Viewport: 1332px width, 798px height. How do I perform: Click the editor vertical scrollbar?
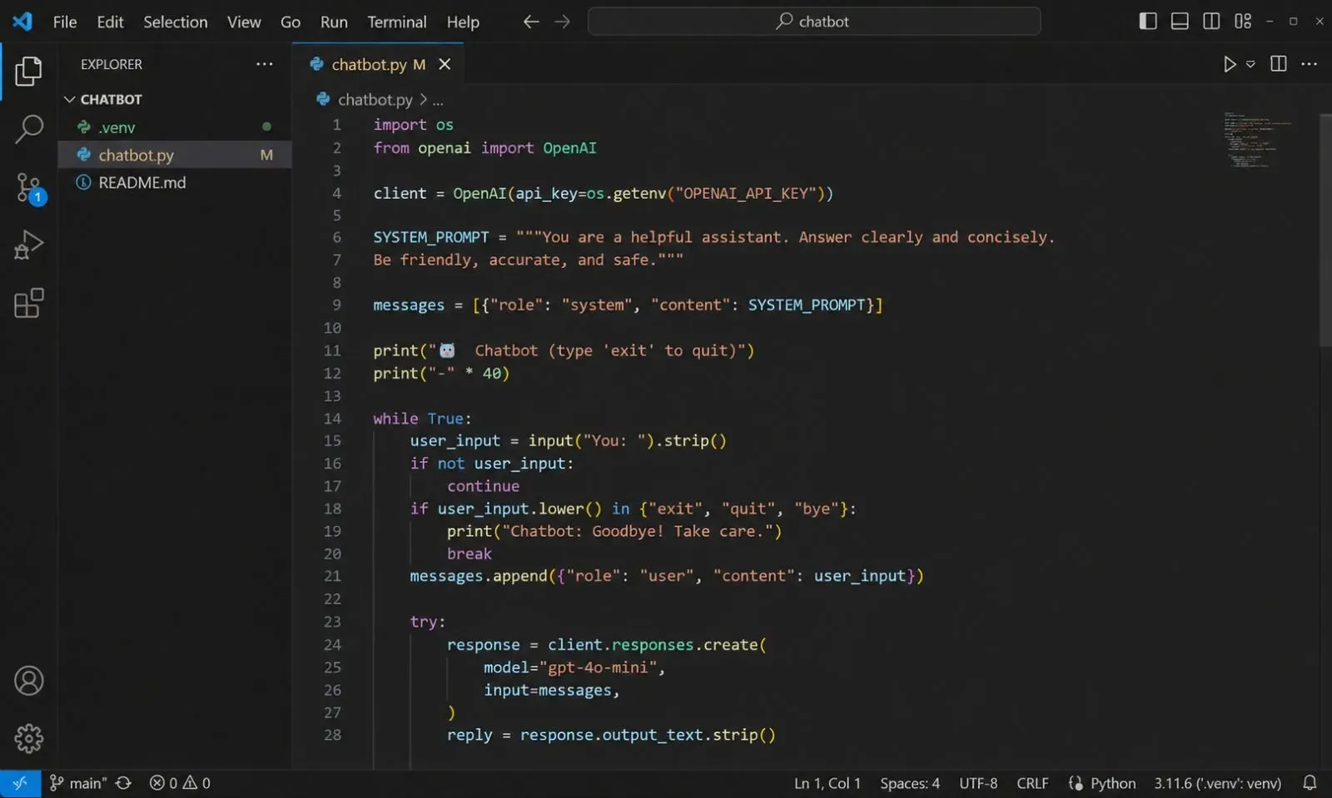point(1325,230)
